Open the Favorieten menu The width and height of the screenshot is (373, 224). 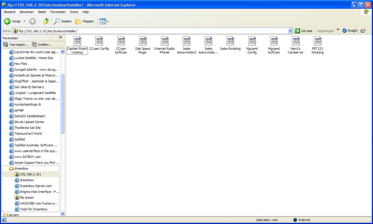(58, 12)
